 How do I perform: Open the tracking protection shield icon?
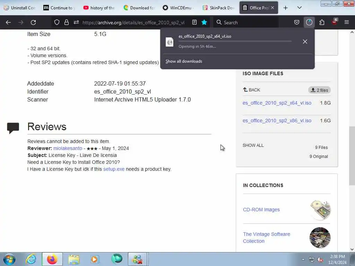57,22
